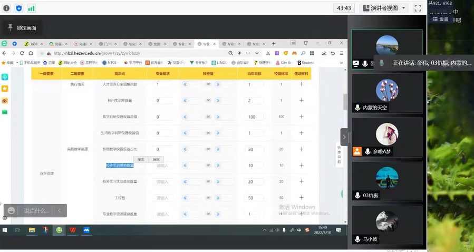This screenshot has width=474, height=252.
Task: Toggle the 锁定画面 pin
Action: click(x=10, y=27)
